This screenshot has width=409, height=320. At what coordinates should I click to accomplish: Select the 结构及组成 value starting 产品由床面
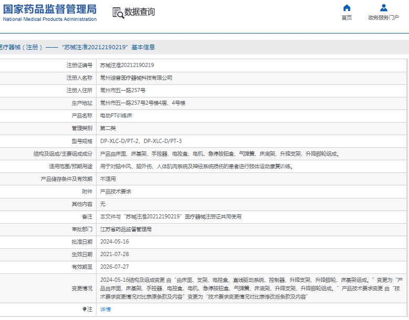point(220,154)
